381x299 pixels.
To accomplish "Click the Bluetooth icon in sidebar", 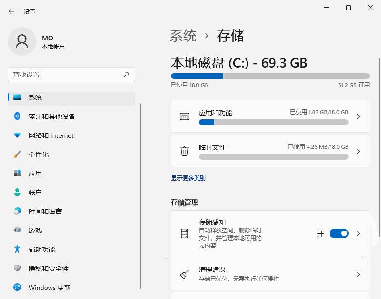I will tap(17, 116).
